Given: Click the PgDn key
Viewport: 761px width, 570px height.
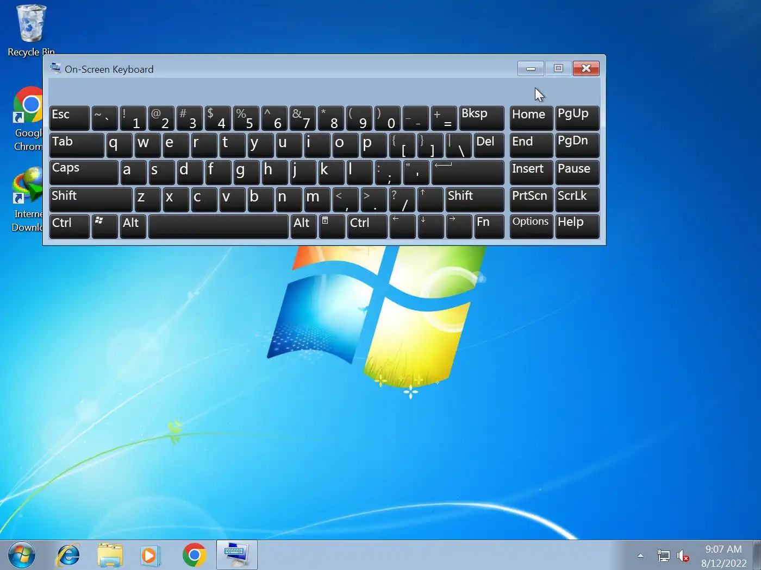Looking at the screenshot, I should [577, 145].
